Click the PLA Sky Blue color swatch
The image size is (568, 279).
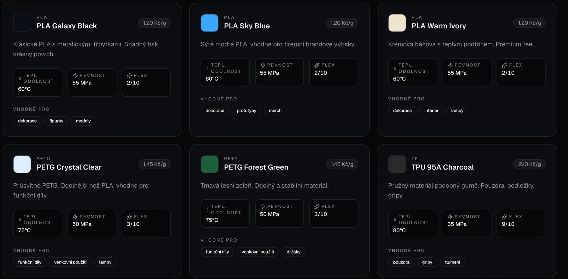click(210, 23)
